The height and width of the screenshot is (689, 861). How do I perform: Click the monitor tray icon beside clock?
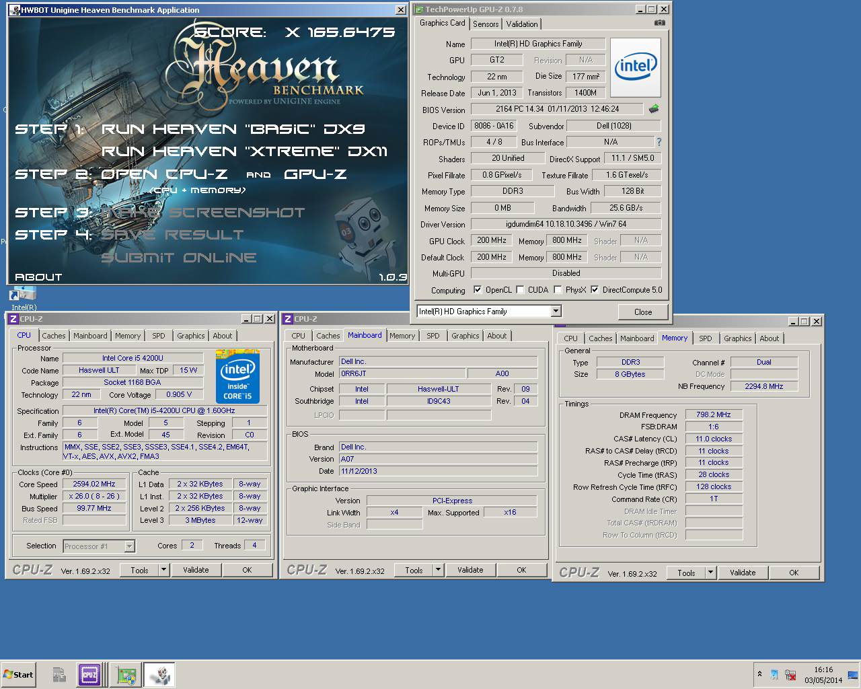(853, 674)
